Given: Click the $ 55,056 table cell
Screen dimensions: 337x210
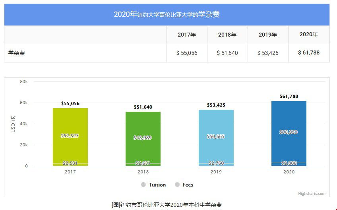Looking at the screenshot, I should [187, 53].
